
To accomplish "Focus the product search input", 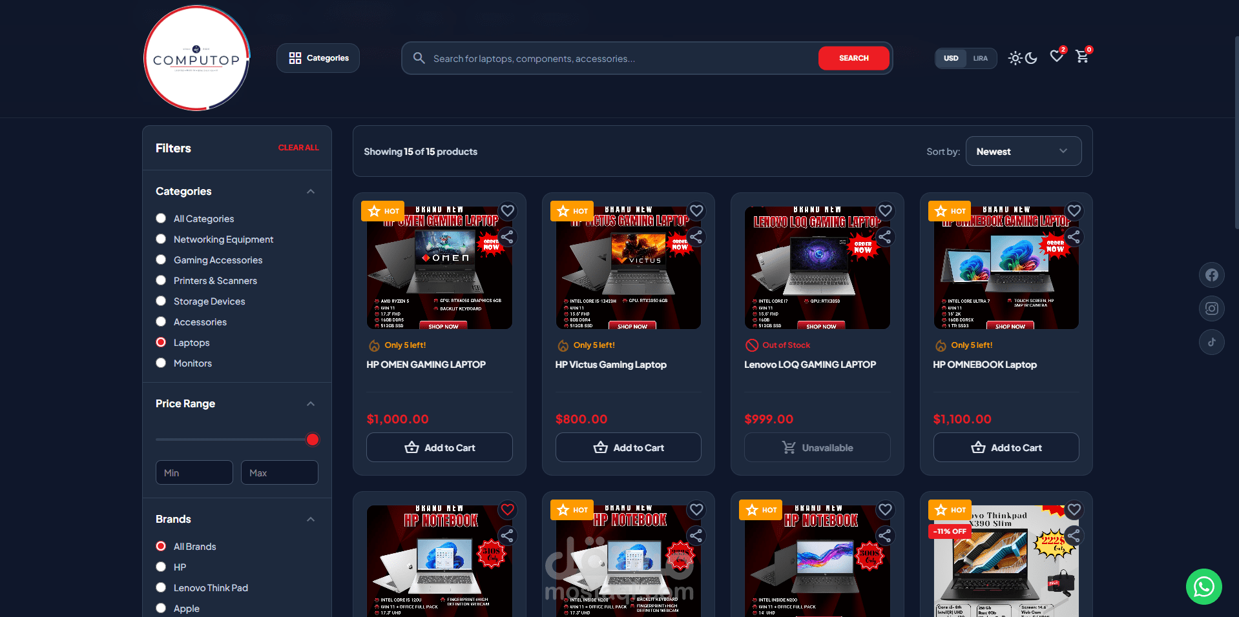I will [620, 58].
